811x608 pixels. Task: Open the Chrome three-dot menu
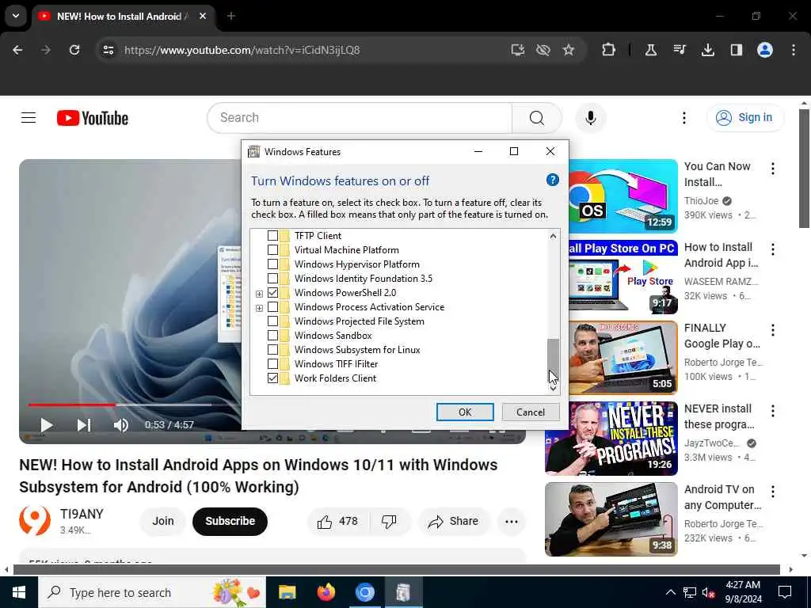point(794,50)
